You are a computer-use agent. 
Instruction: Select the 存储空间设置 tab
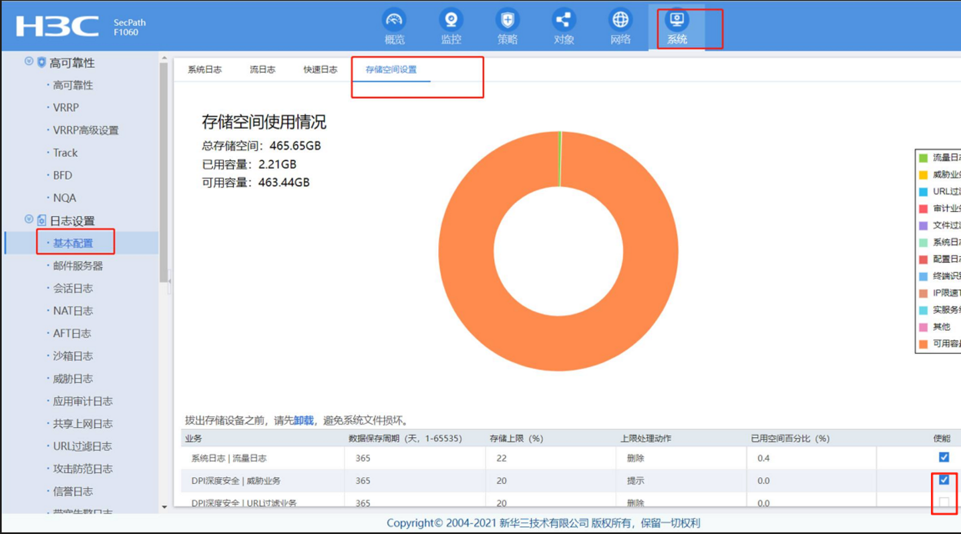click(391, 69)
